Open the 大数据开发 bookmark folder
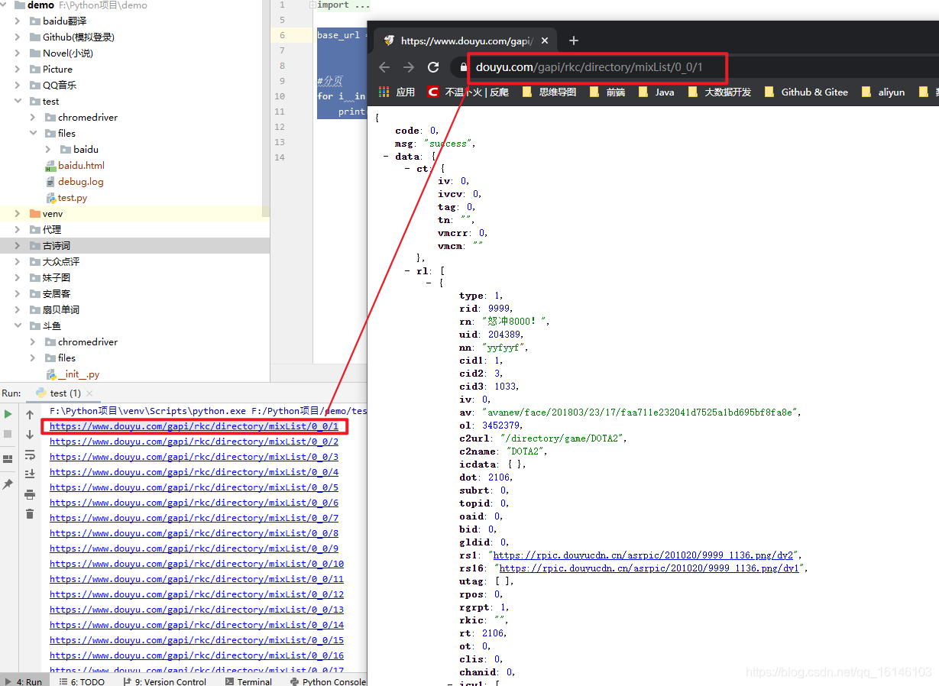939x686 pixels. [719, 92]
